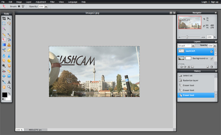The width and height of the screenshot is (221, 135).
Task: Select the Magic Wand tool
Action: (x=4, y=29)
